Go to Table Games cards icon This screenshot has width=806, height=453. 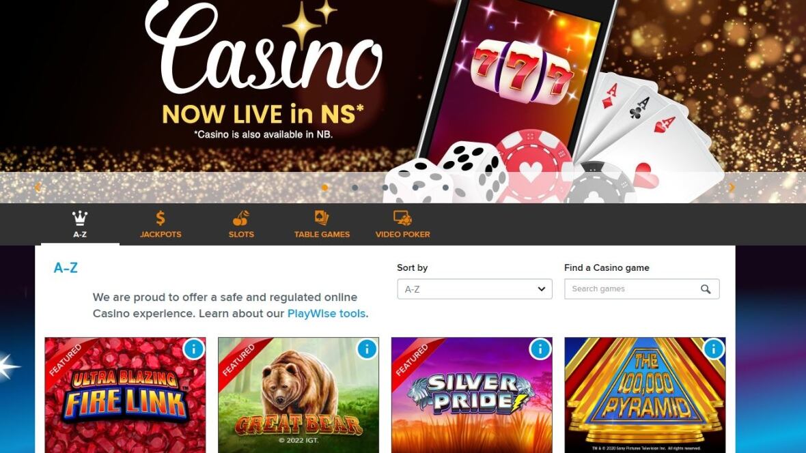pyautogui.click(x=322, y=218)
